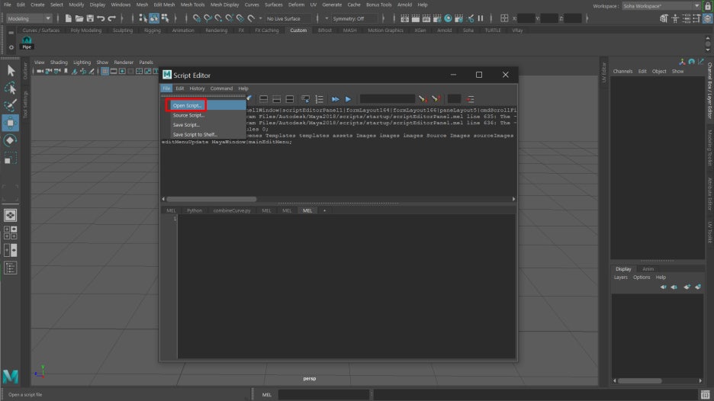Click Channels in the Channel Box menu

[x=622, y=72]
